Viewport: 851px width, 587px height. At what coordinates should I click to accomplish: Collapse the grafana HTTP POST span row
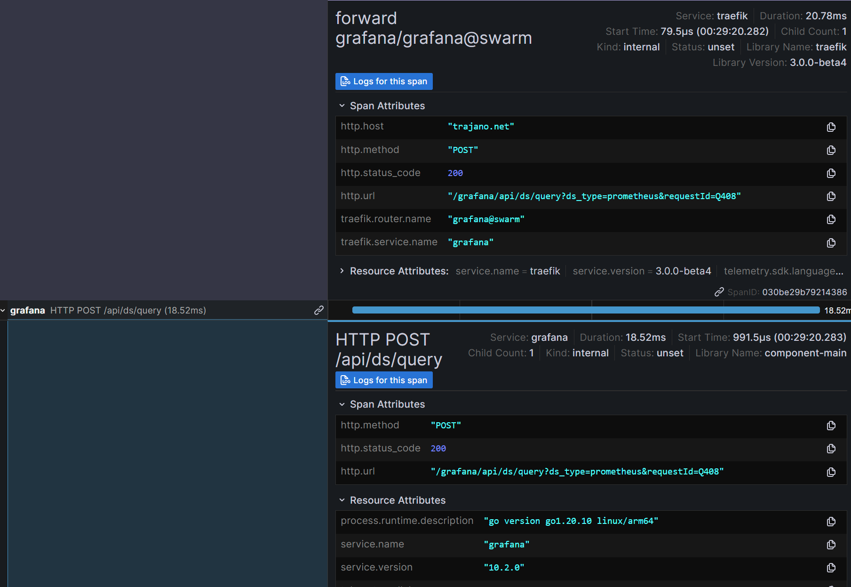(3, 310)
